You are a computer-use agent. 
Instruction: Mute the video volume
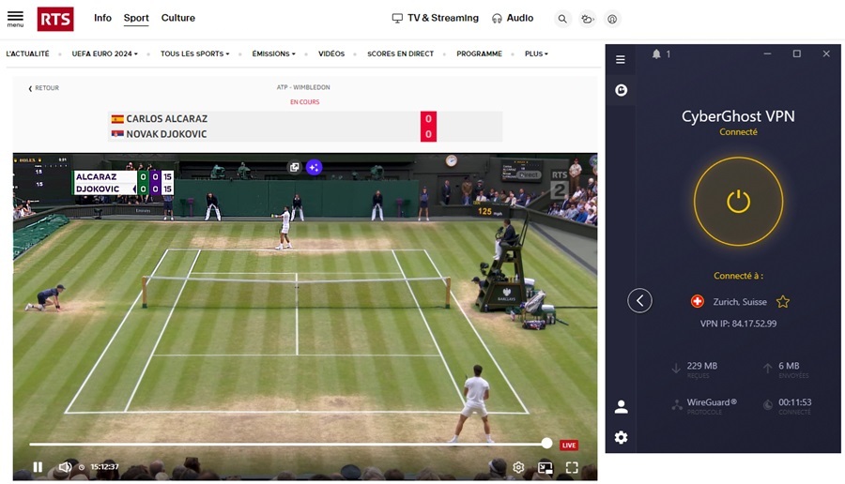pos(65,467)
